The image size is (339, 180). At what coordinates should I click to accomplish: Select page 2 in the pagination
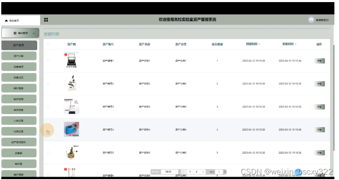tap(196, 172)
